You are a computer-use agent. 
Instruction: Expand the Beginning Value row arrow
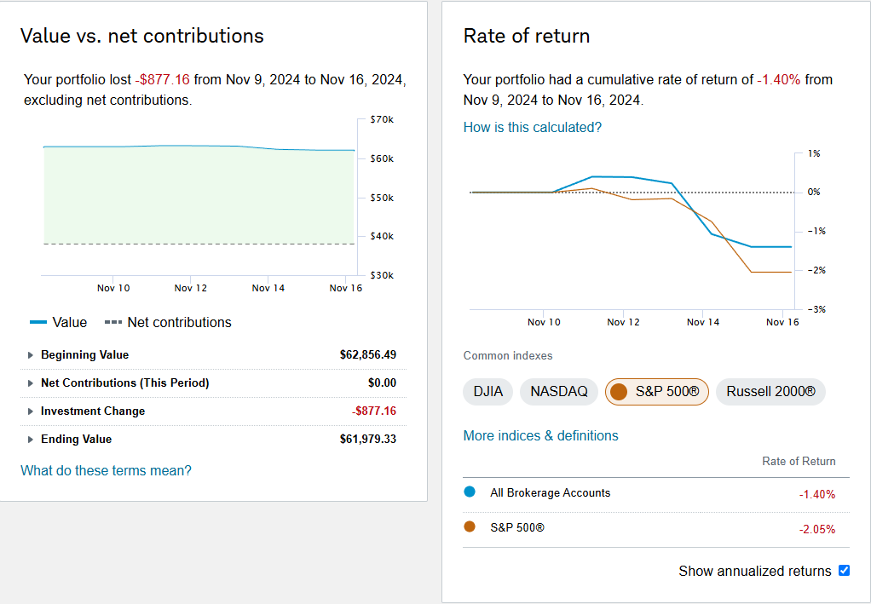click(32, 355)
